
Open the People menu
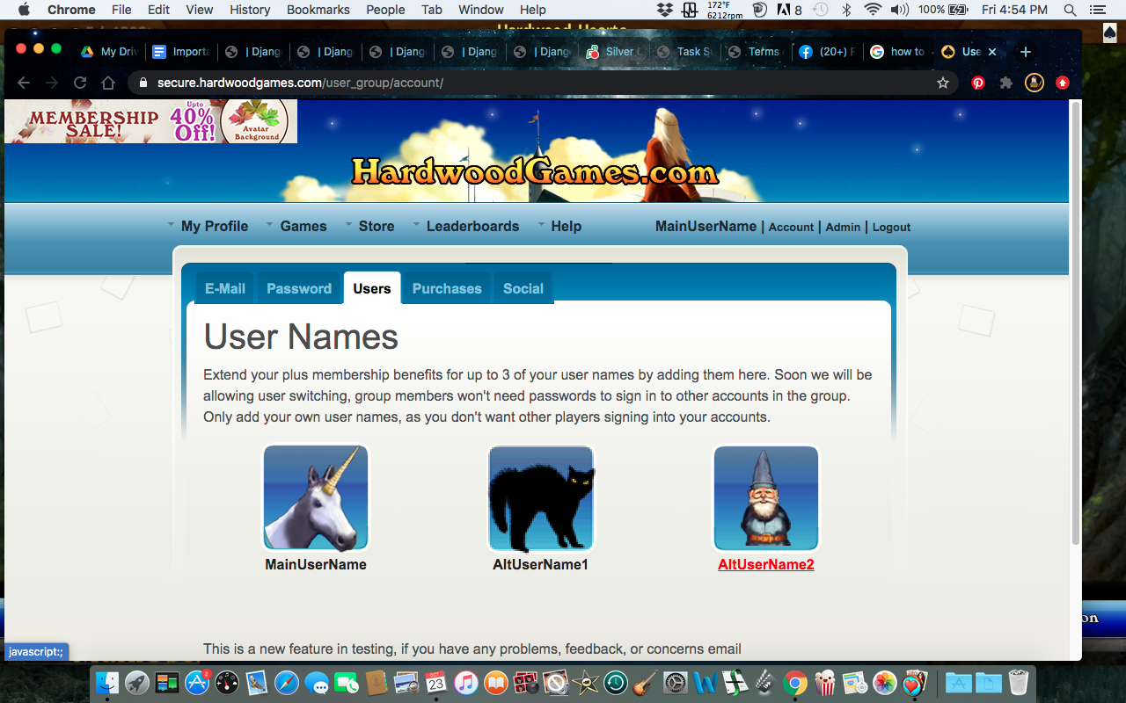385,10
